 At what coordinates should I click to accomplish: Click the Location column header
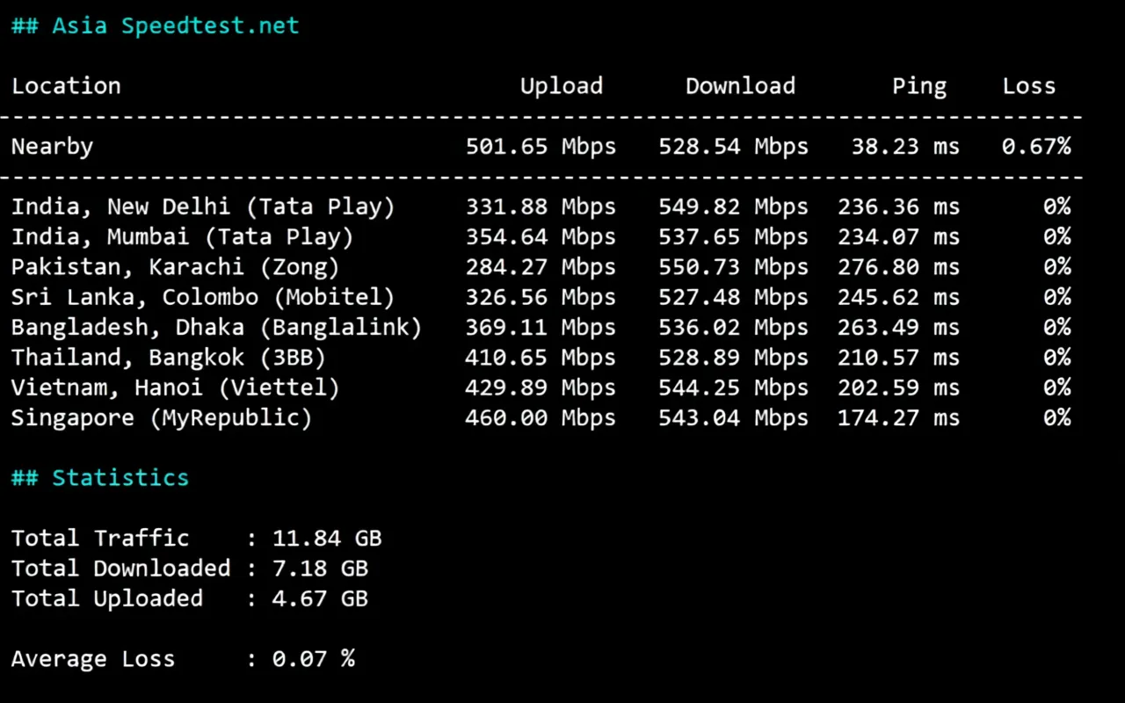pyautogui.click(x=66, y=86)
